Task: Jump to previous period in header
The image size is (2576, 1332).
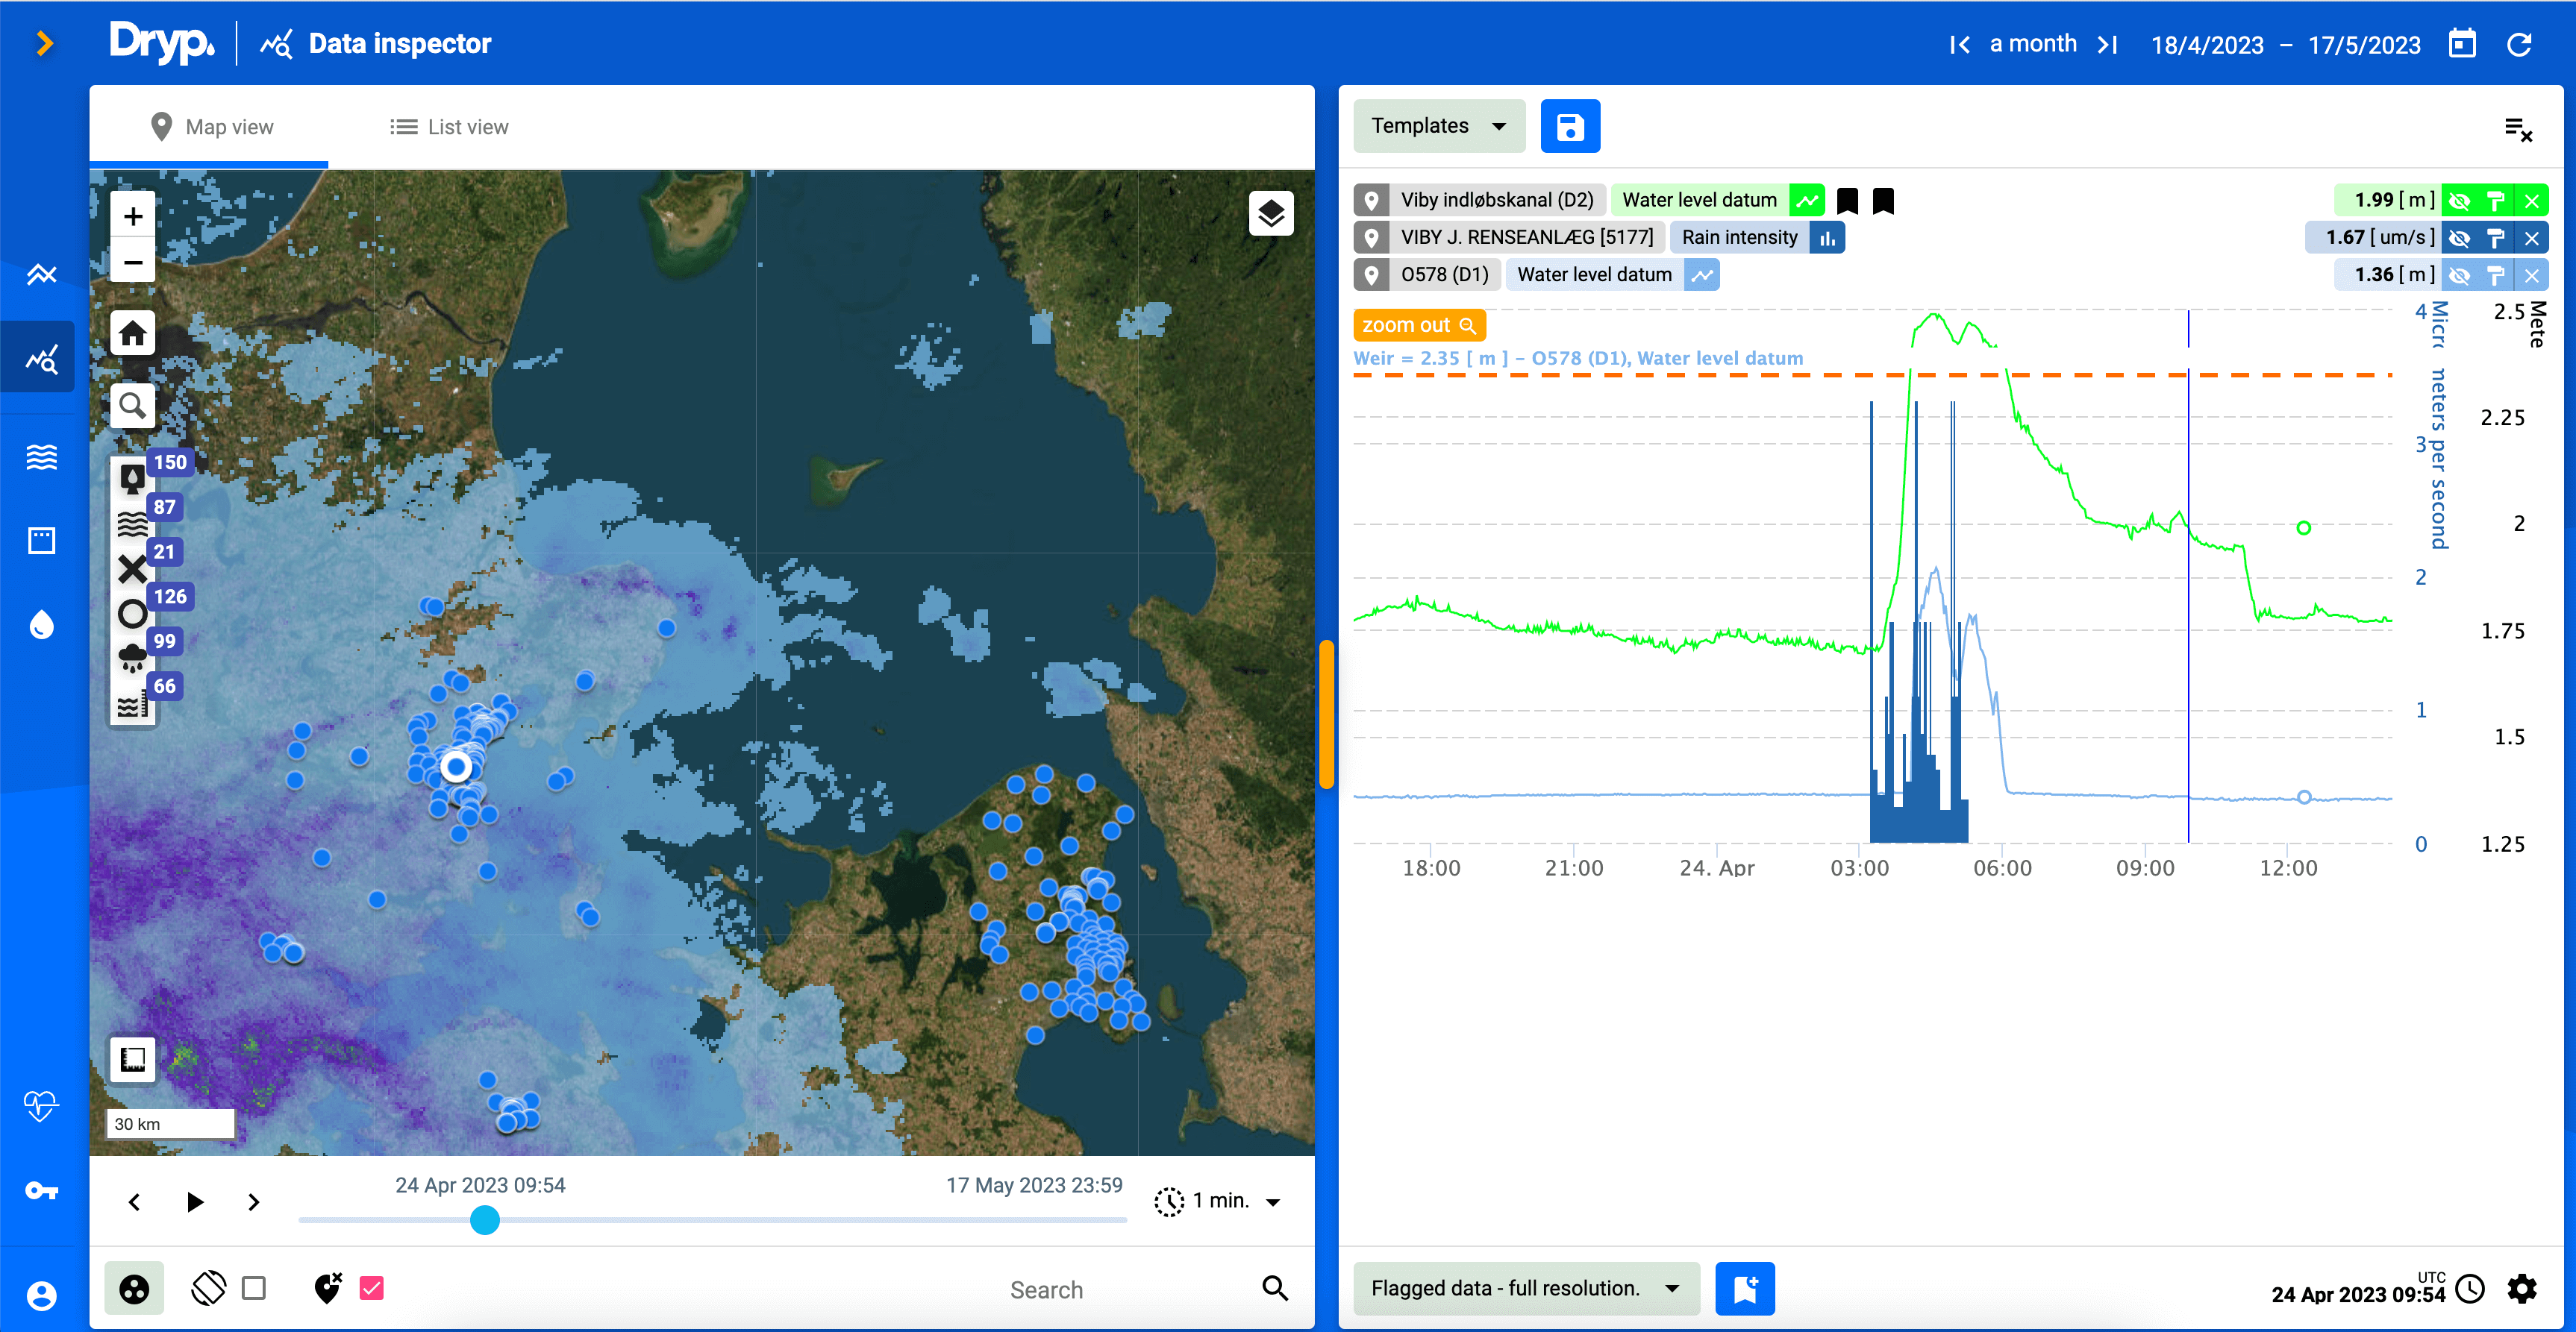Action: [x=1959, y=44]
